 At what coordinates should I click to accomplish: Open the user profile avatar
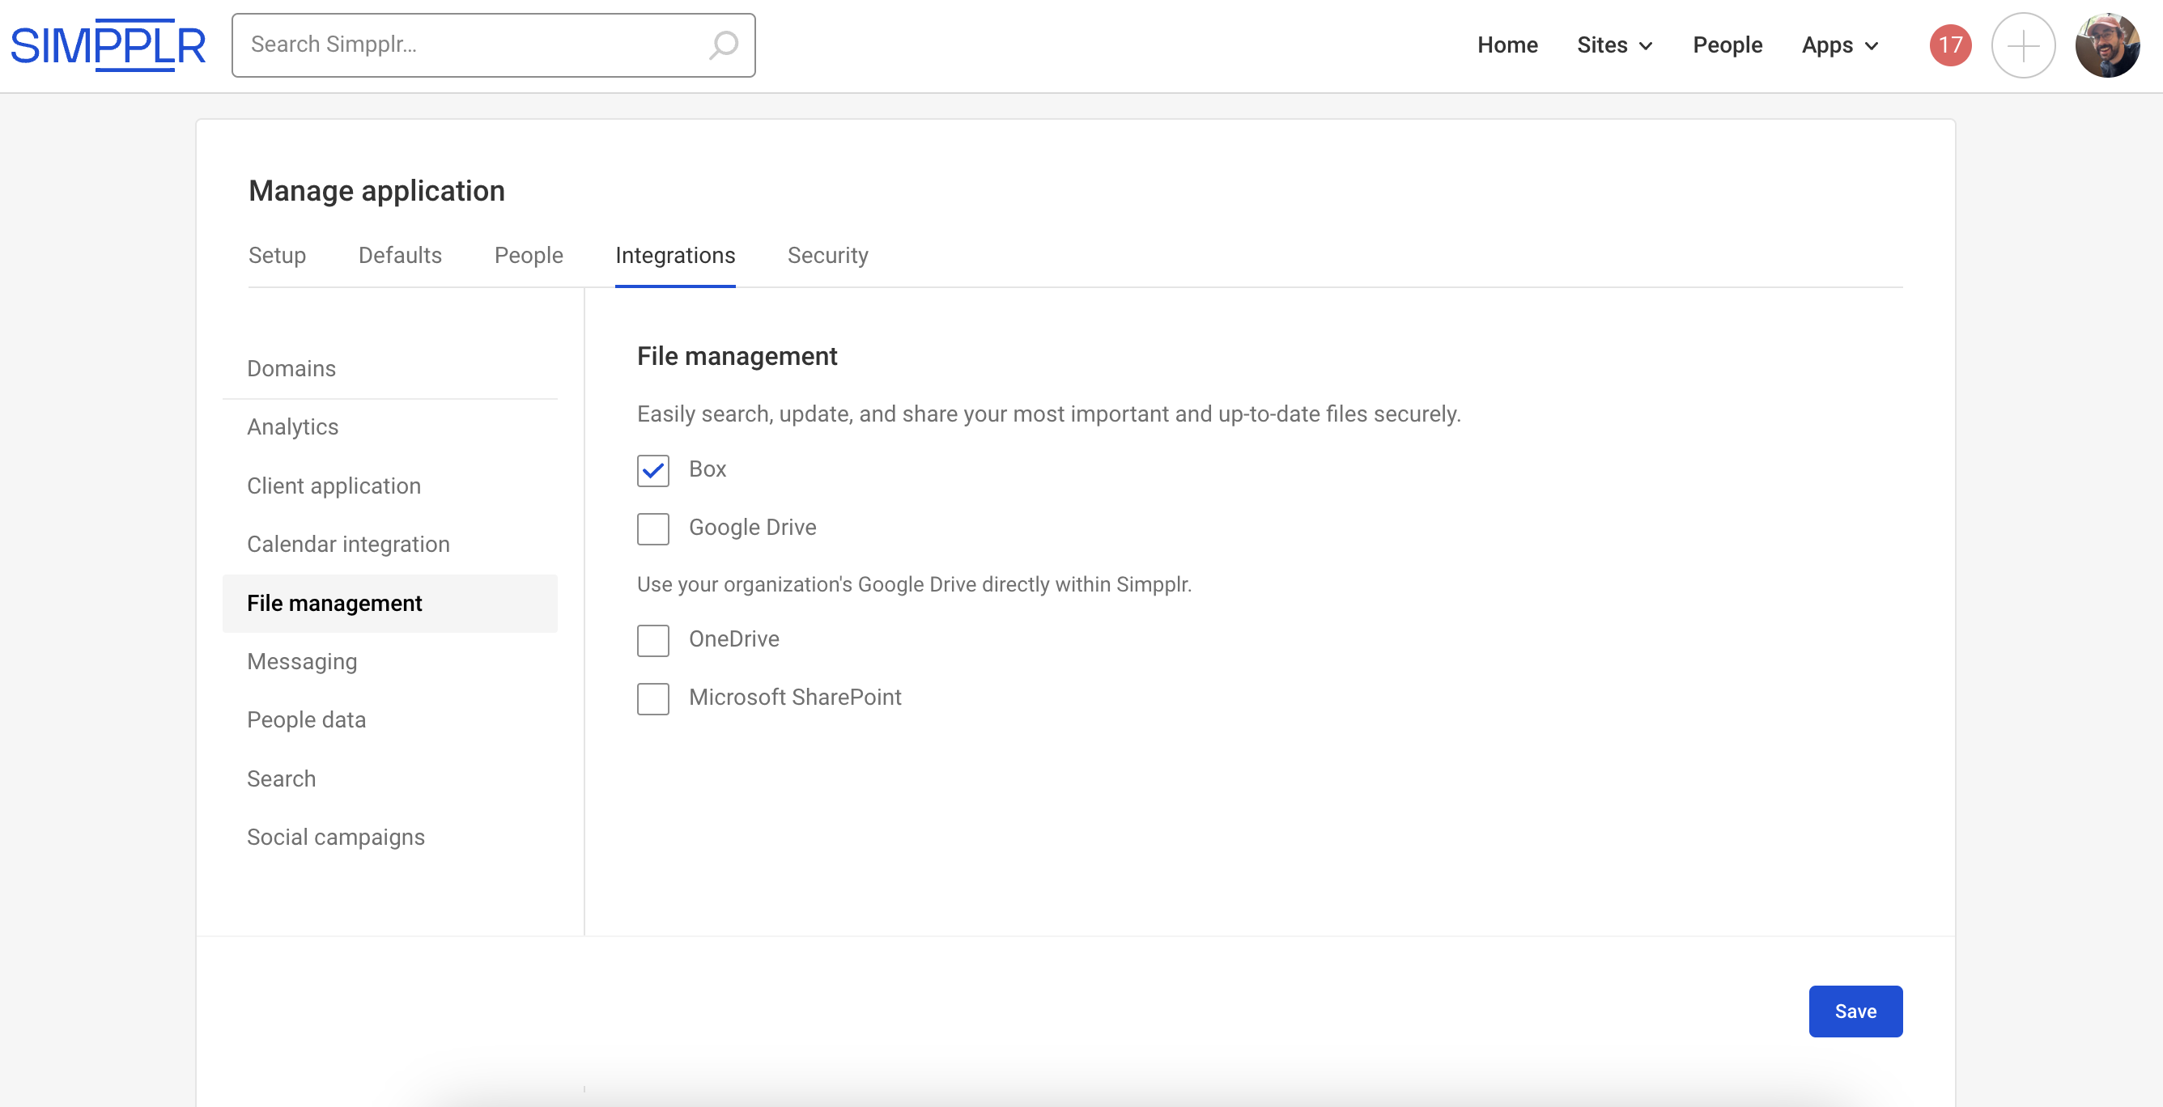click(2106, 45)
